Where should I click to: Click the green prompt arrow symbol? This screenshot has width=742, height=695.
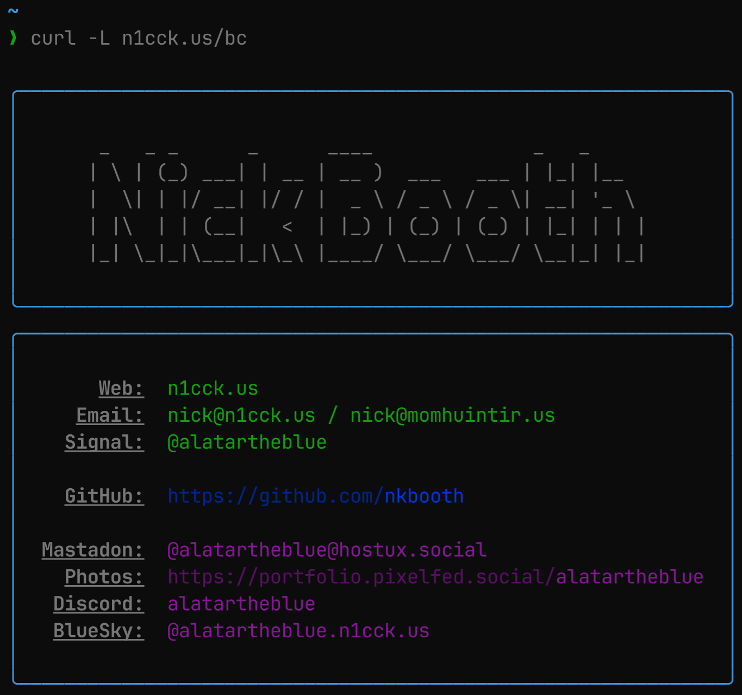(13, 38)
